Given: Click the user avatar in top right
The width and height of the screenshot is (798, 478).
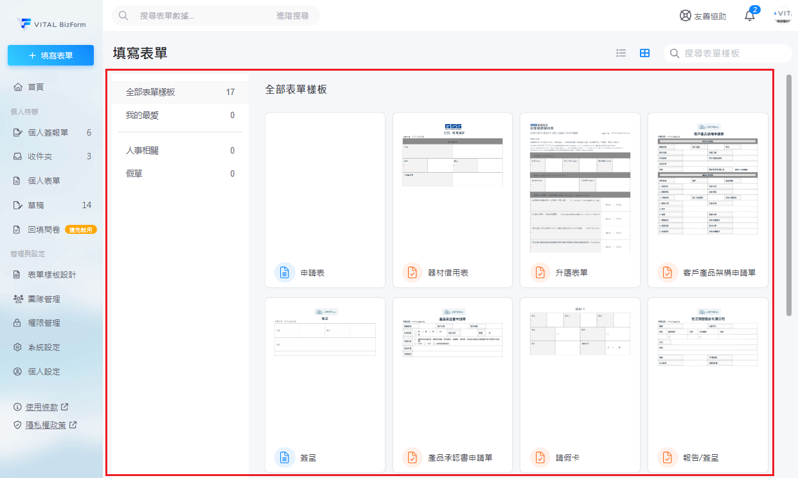Looking at the screenshot, I should coord(782,16).
